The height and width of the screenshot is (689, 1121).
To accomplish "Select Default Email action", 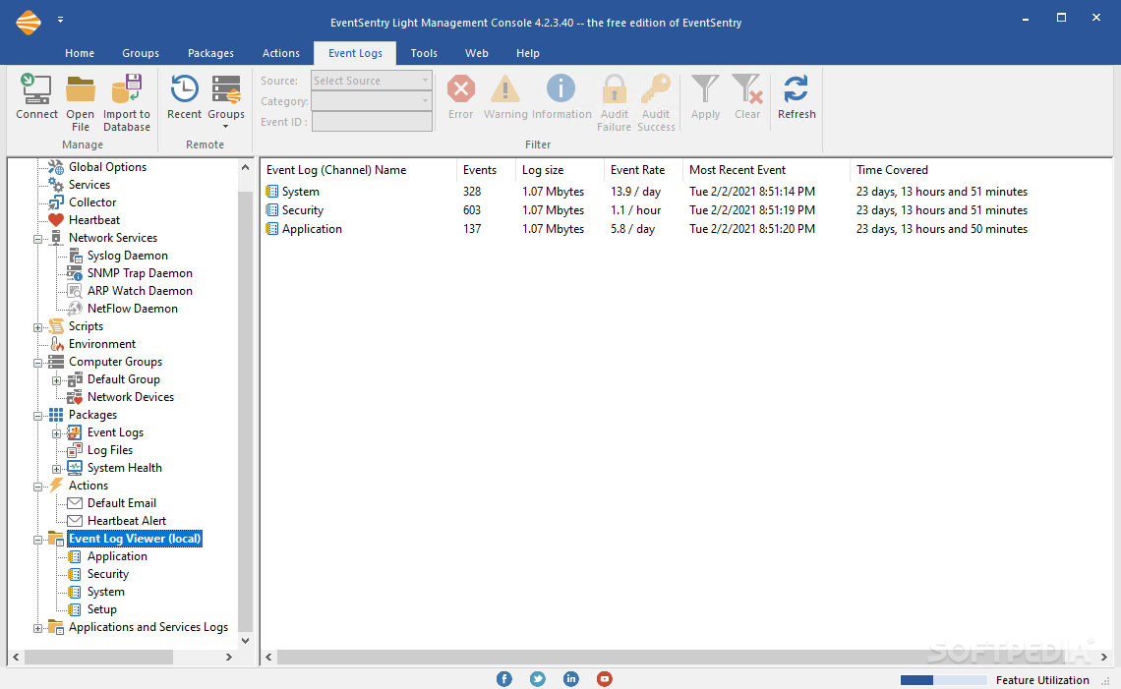I will tap(122, 503).
